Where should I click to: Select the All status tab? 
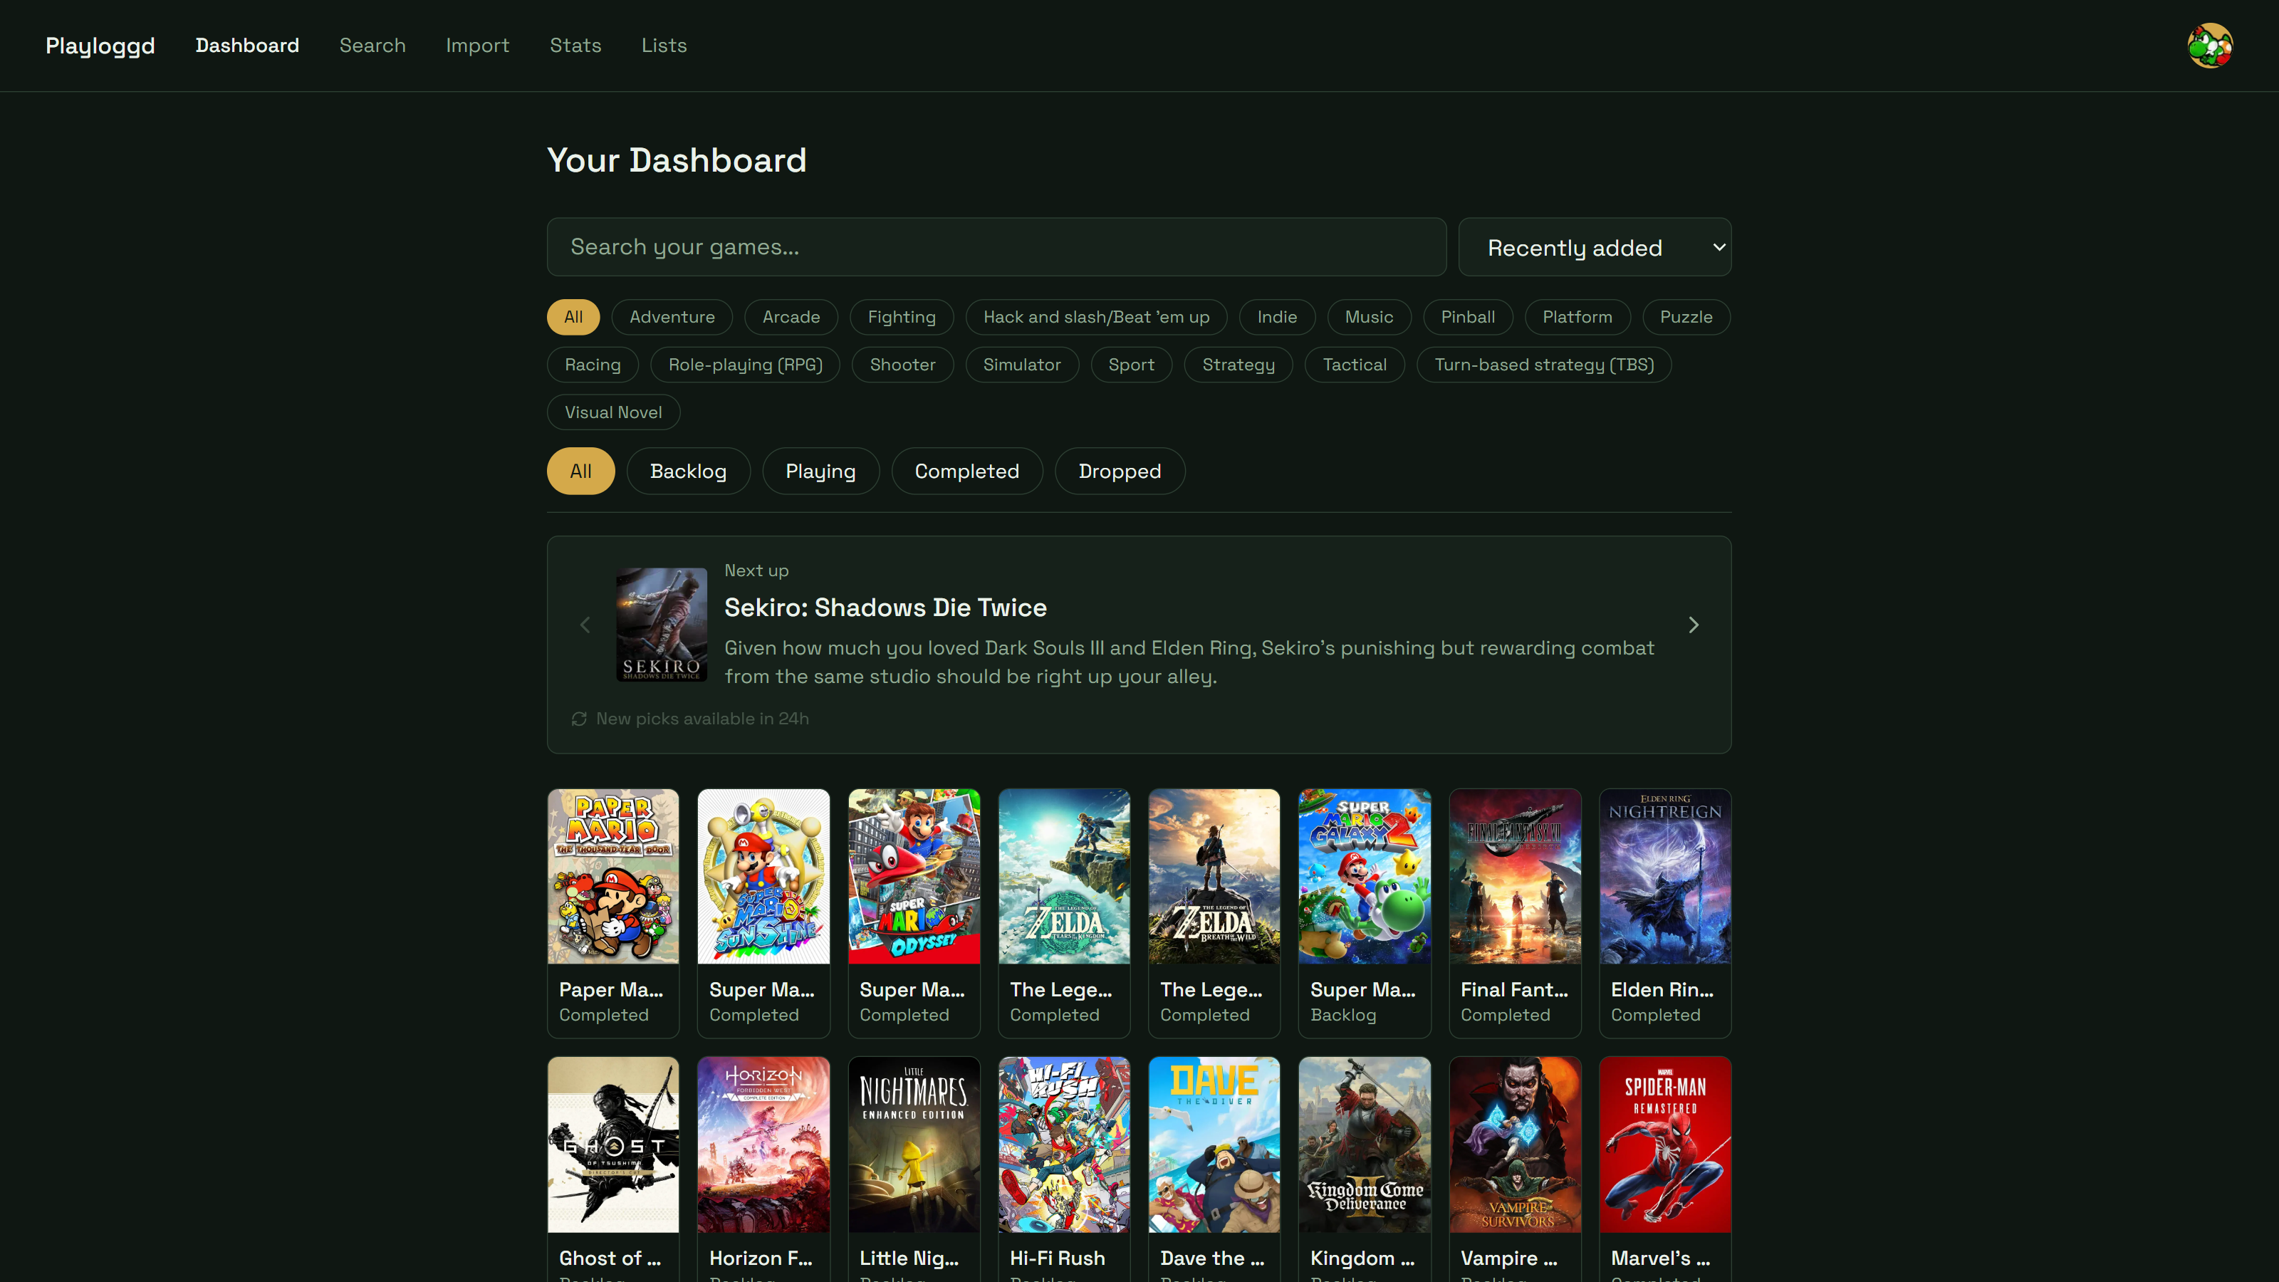pos(580,471)
